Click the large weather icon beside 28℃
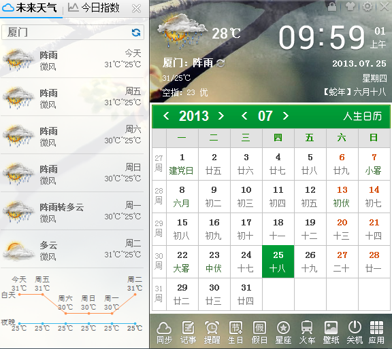This screenshot has height=349, width=392. tap(182, 31)
